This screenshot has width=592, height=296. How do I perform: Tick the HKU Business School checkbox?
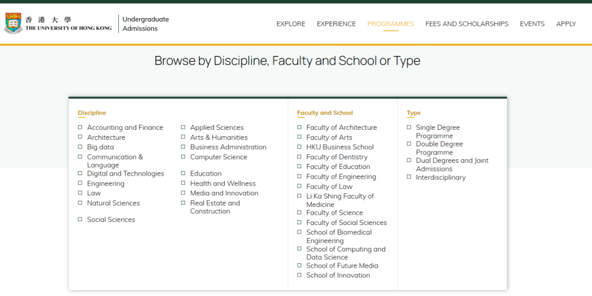point(299,147)
